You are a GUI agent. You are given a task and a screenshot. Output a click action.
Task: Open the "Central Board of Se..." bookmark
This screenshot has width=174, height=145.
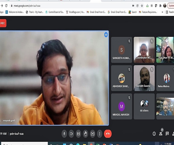coord(55,12)
